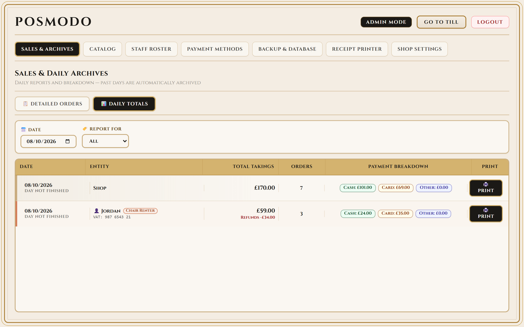Click the calendar icon beside Date label
This screenshot has width=524, height=327.
[23, 130]
